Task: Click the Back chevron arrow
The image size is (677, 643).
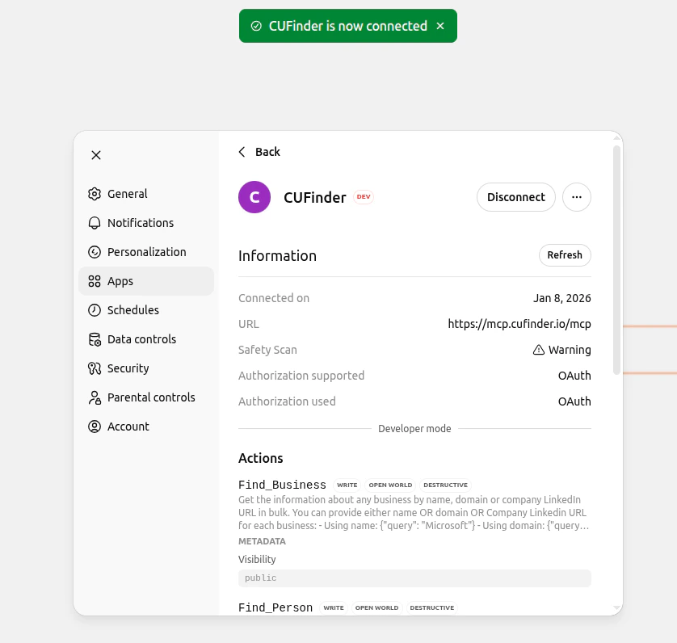Action: coord(242,152)
